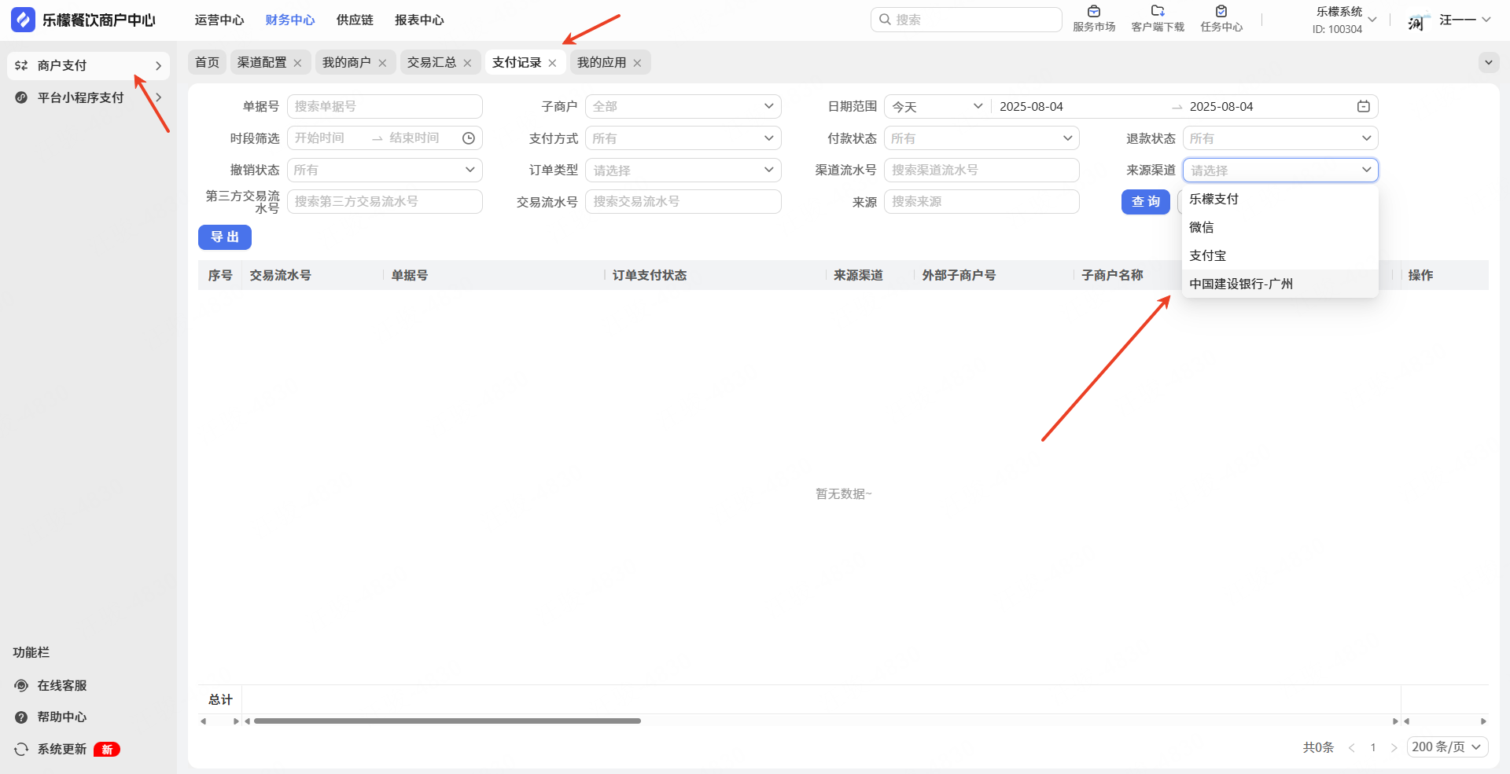Open 帮助中心 question icon

click(x=21, y=717)
